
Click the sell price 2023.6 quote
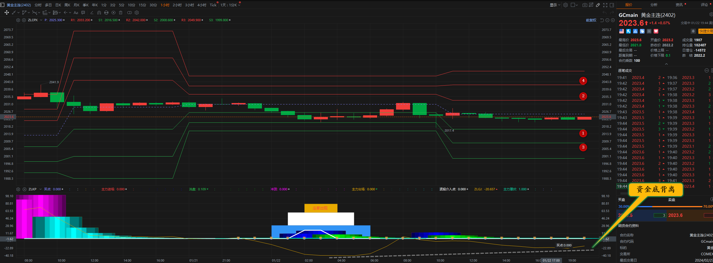pos(675,215)
